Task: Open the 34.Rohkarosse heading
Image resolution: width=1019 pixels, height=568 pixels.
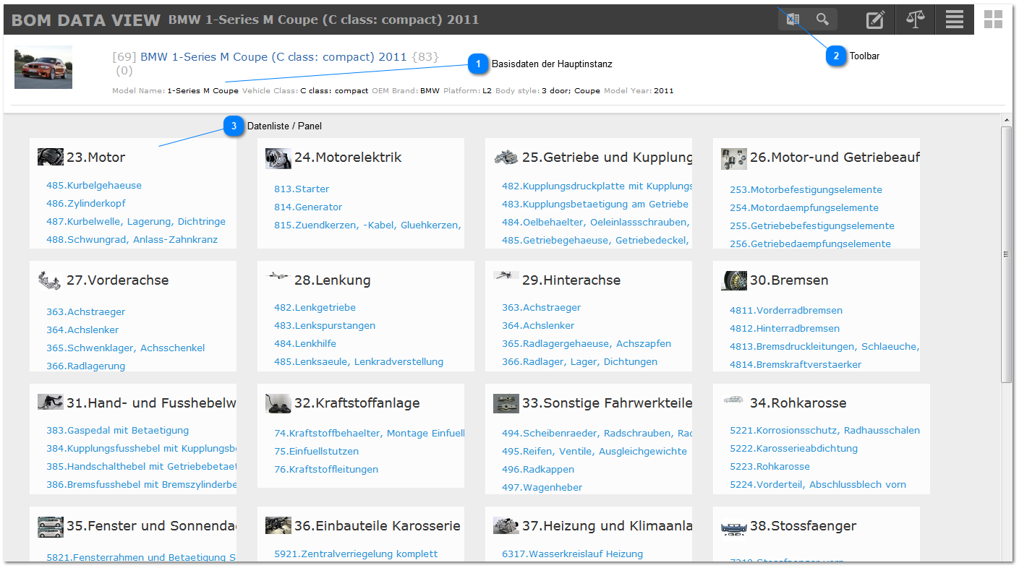Action: click(798, 403)
